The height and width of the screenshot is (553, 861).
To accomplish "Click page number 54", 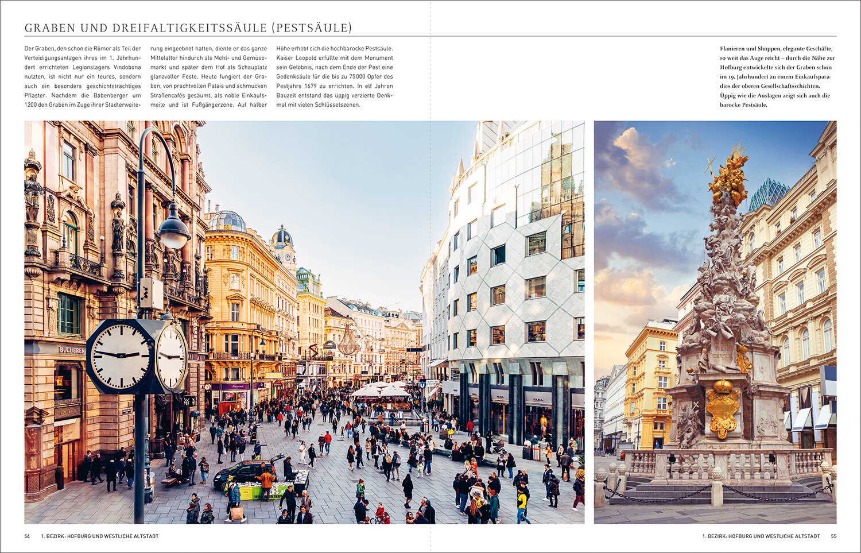I will 27,536.
